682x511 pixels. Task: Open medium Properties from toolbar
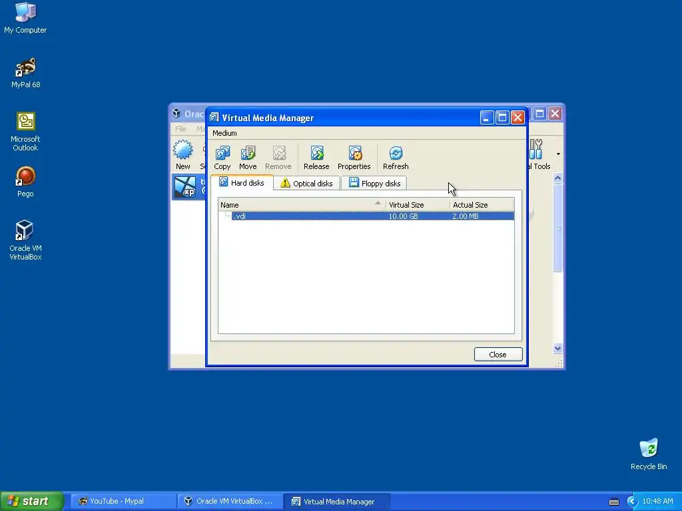[x=354, y=158]
